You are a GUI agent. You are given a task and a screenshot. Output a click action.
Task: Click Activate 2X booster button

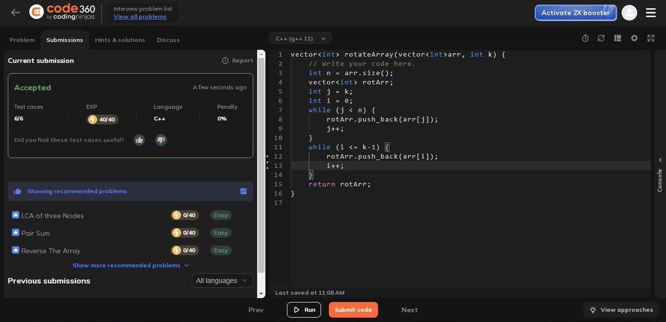click(576, 13)
